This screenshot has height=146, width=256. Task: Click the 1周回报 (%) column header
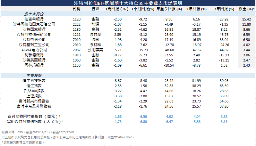click(x=117, y=9)
